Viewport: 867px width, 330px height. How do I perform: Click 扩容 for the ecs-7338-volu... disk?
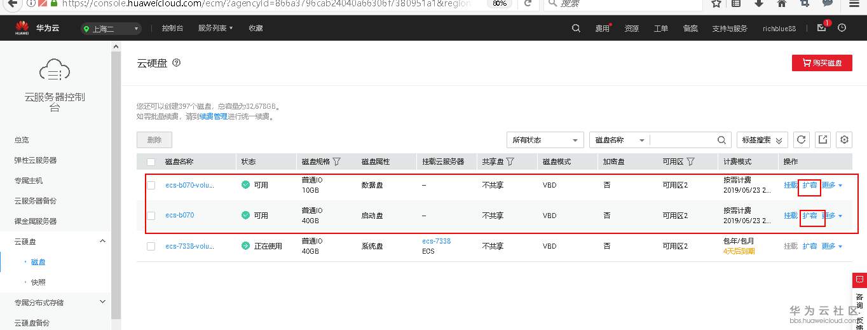(809, 246)
